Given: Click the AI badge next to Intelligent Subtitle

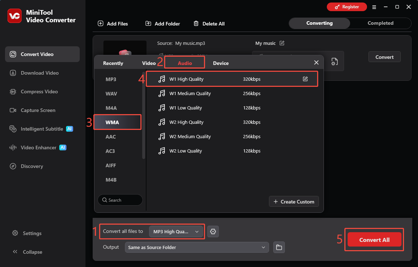Looking at the screenshot, I should (x=69, y=129).
